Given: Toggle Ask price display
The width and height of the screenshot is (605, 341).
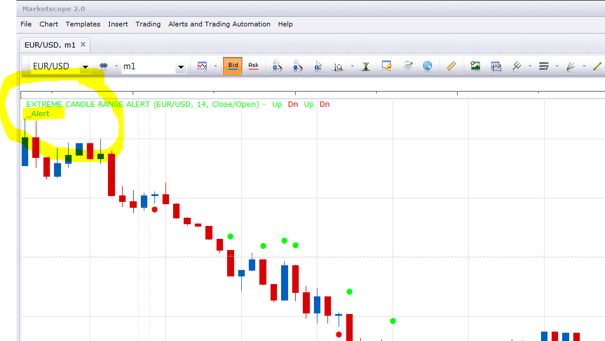Looking at the screenshot, I should 253,66.
